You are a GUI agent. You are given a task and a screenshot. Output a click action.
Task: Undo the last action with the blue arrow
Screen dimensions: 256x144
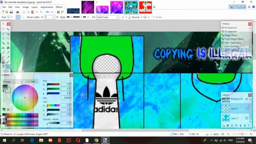point(48,12)
